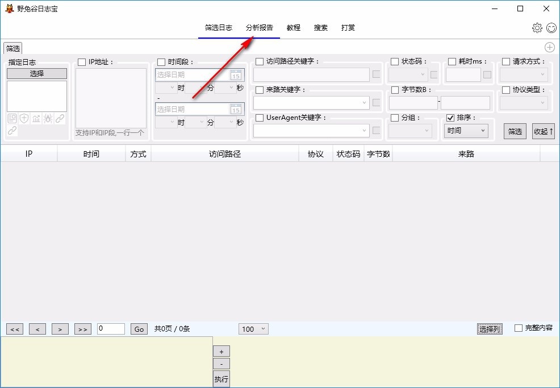The image size is (560, 388).
Task: Click the bar chart statistics icon
Action: (36, 118)
